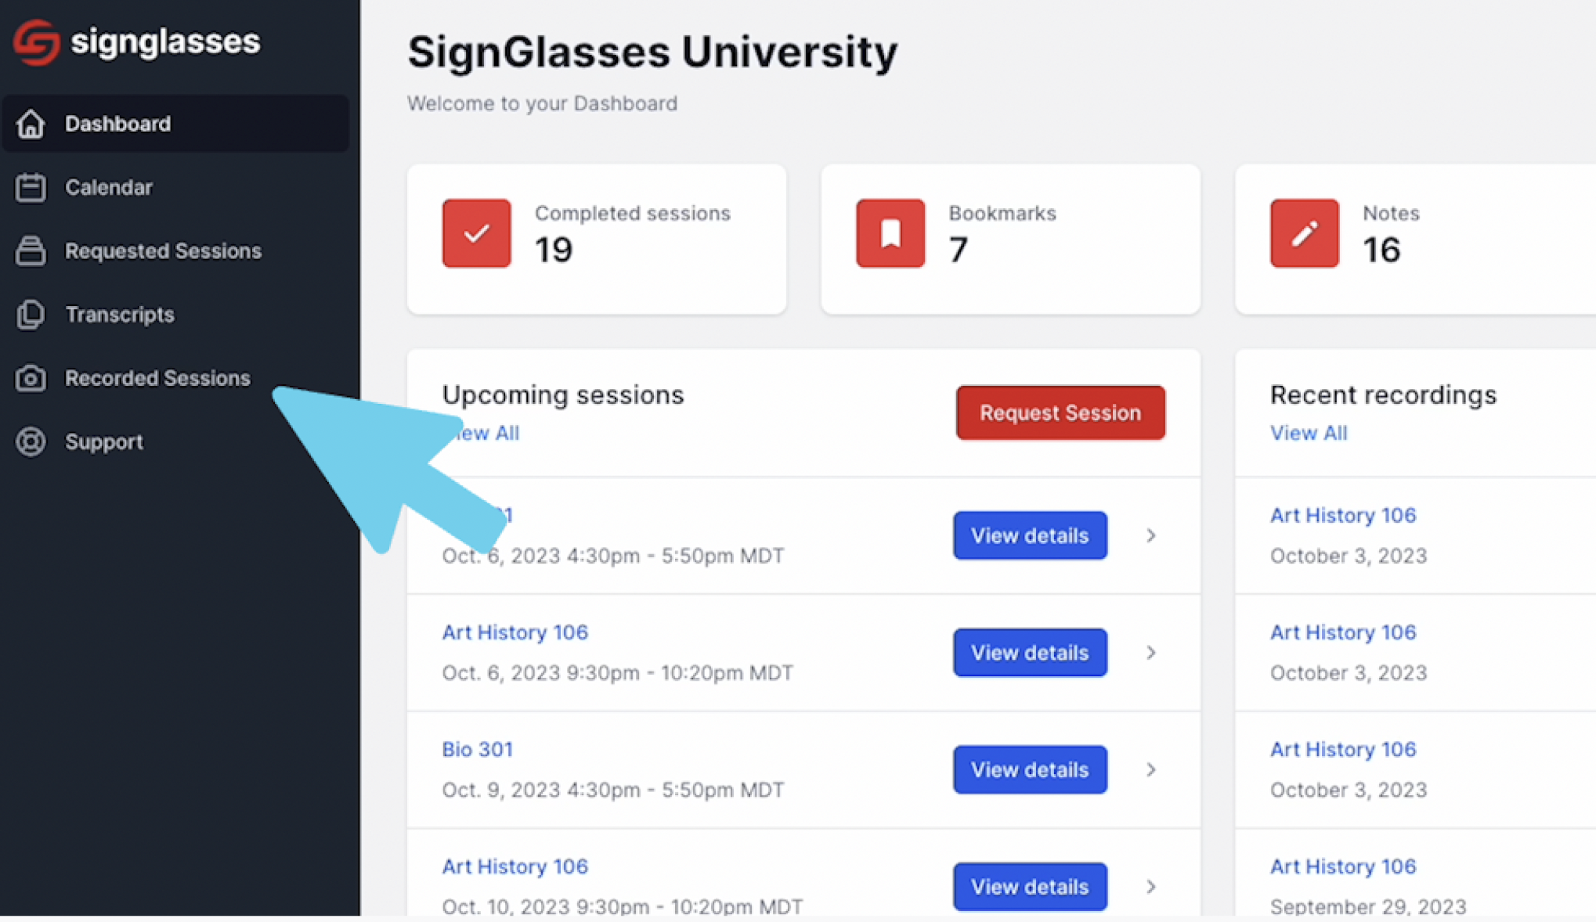Click the signglasses logo icon

(36, 42)
